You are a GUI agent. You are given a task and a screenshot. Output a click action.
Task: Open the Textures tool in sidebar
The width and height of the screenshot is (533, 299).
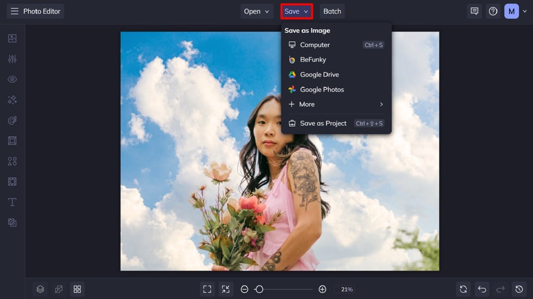click(x=12, y=223)
